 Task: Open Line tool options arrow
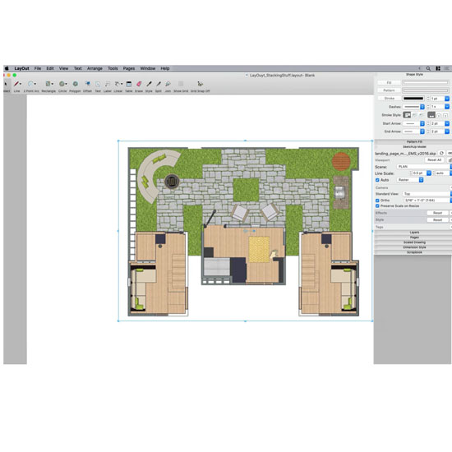pos(21,84)
